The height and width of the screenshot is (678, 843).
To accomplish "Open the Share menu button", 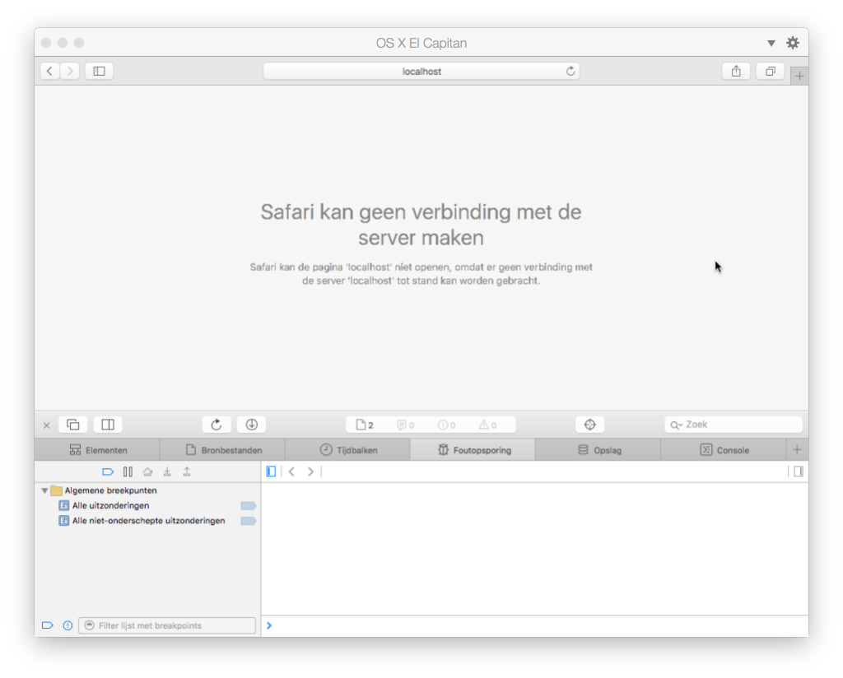I will [736, 71].
